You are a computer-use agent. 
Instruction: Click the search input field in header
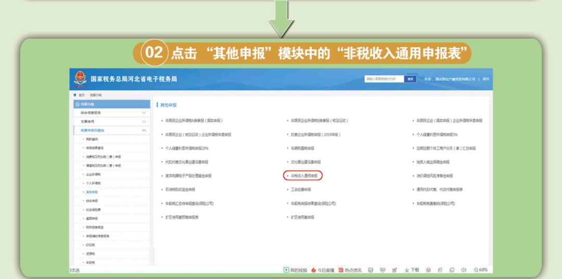[x=384, y=79]
